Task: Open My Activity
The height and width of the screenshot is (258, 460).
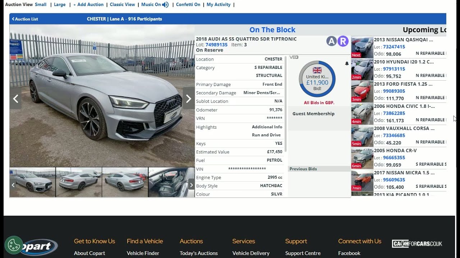Action: [x=218, y=5]
